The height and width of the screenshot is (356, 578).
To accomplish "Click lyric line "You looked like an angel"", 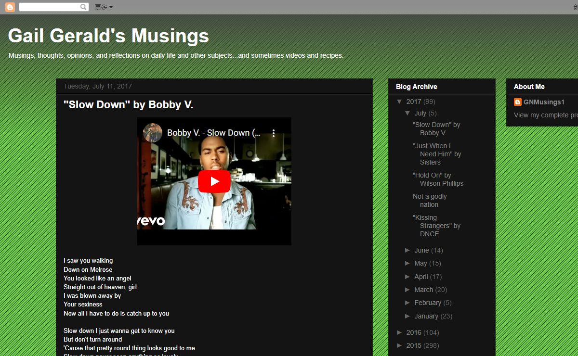I will point(97,278).
